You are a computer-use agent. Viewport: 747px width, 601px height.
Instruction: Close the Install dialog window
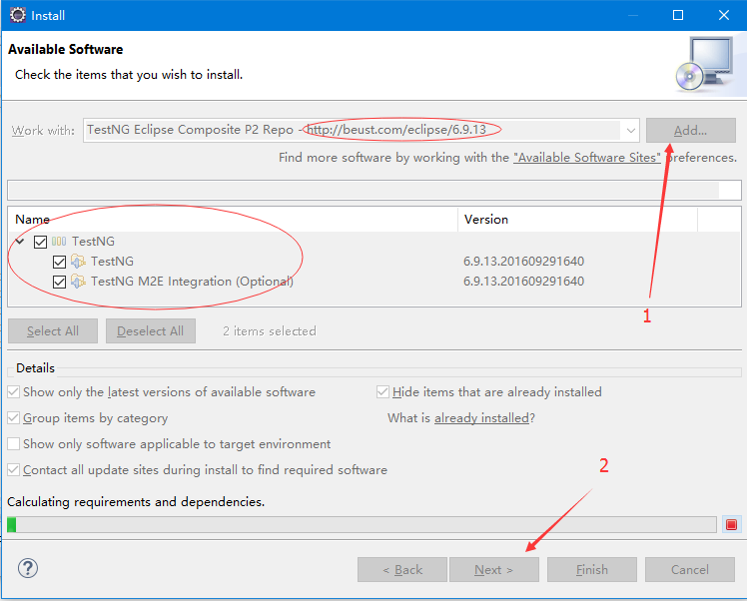(x=724, y=15)
